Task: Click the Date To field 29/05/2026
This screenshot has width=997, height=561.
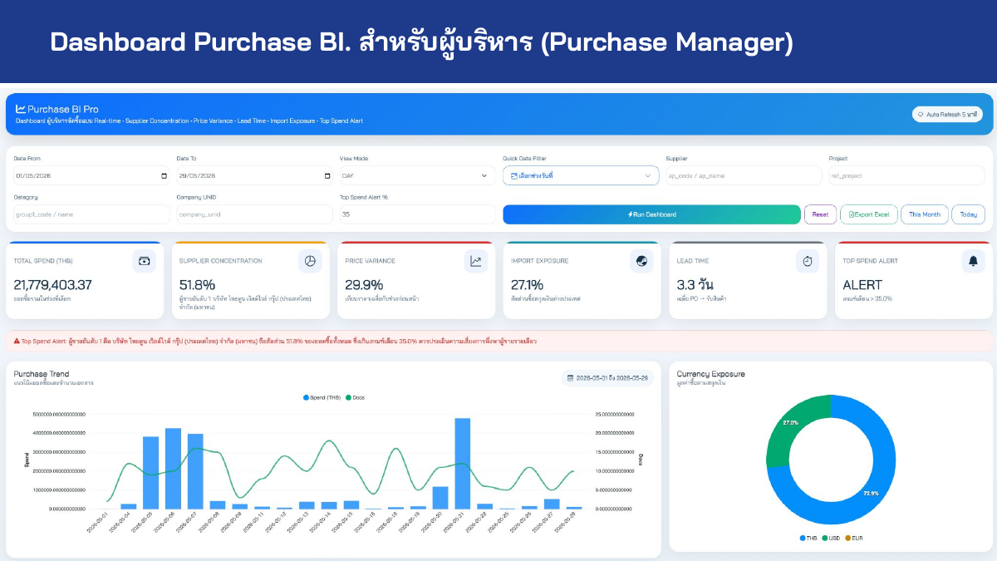Action: pyautogui.click(x=253, y=175)
